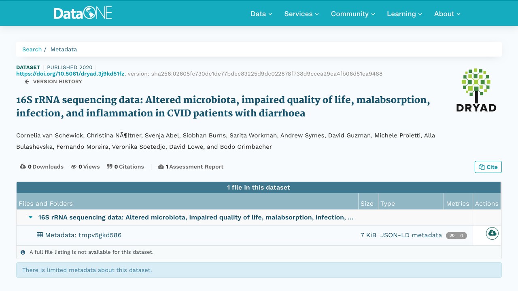The width and height of the screenshot is (518, 291).
Task: Expand the Services dropdown menu
Action: [301, 14]
